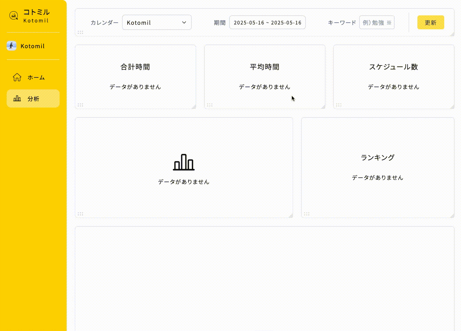Select 分析 in the sidebar
461x331 pixels.
click(x=33, y=98)
